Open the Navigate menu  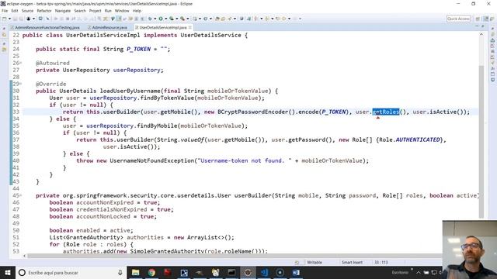tap(63, 11)
